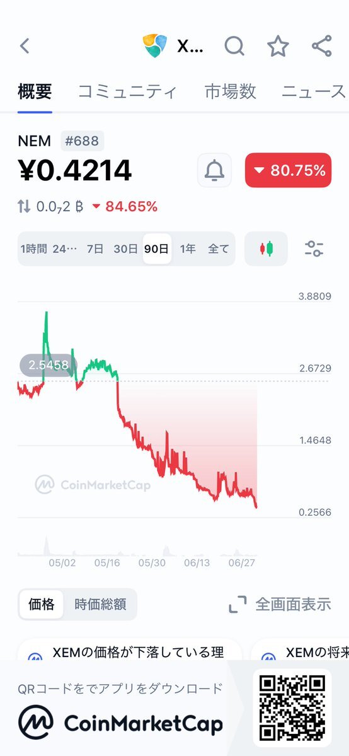Screen dimensions: 349x756
Task: Tap the BTC price swap arrows icon
Action: tap(24, 207)
